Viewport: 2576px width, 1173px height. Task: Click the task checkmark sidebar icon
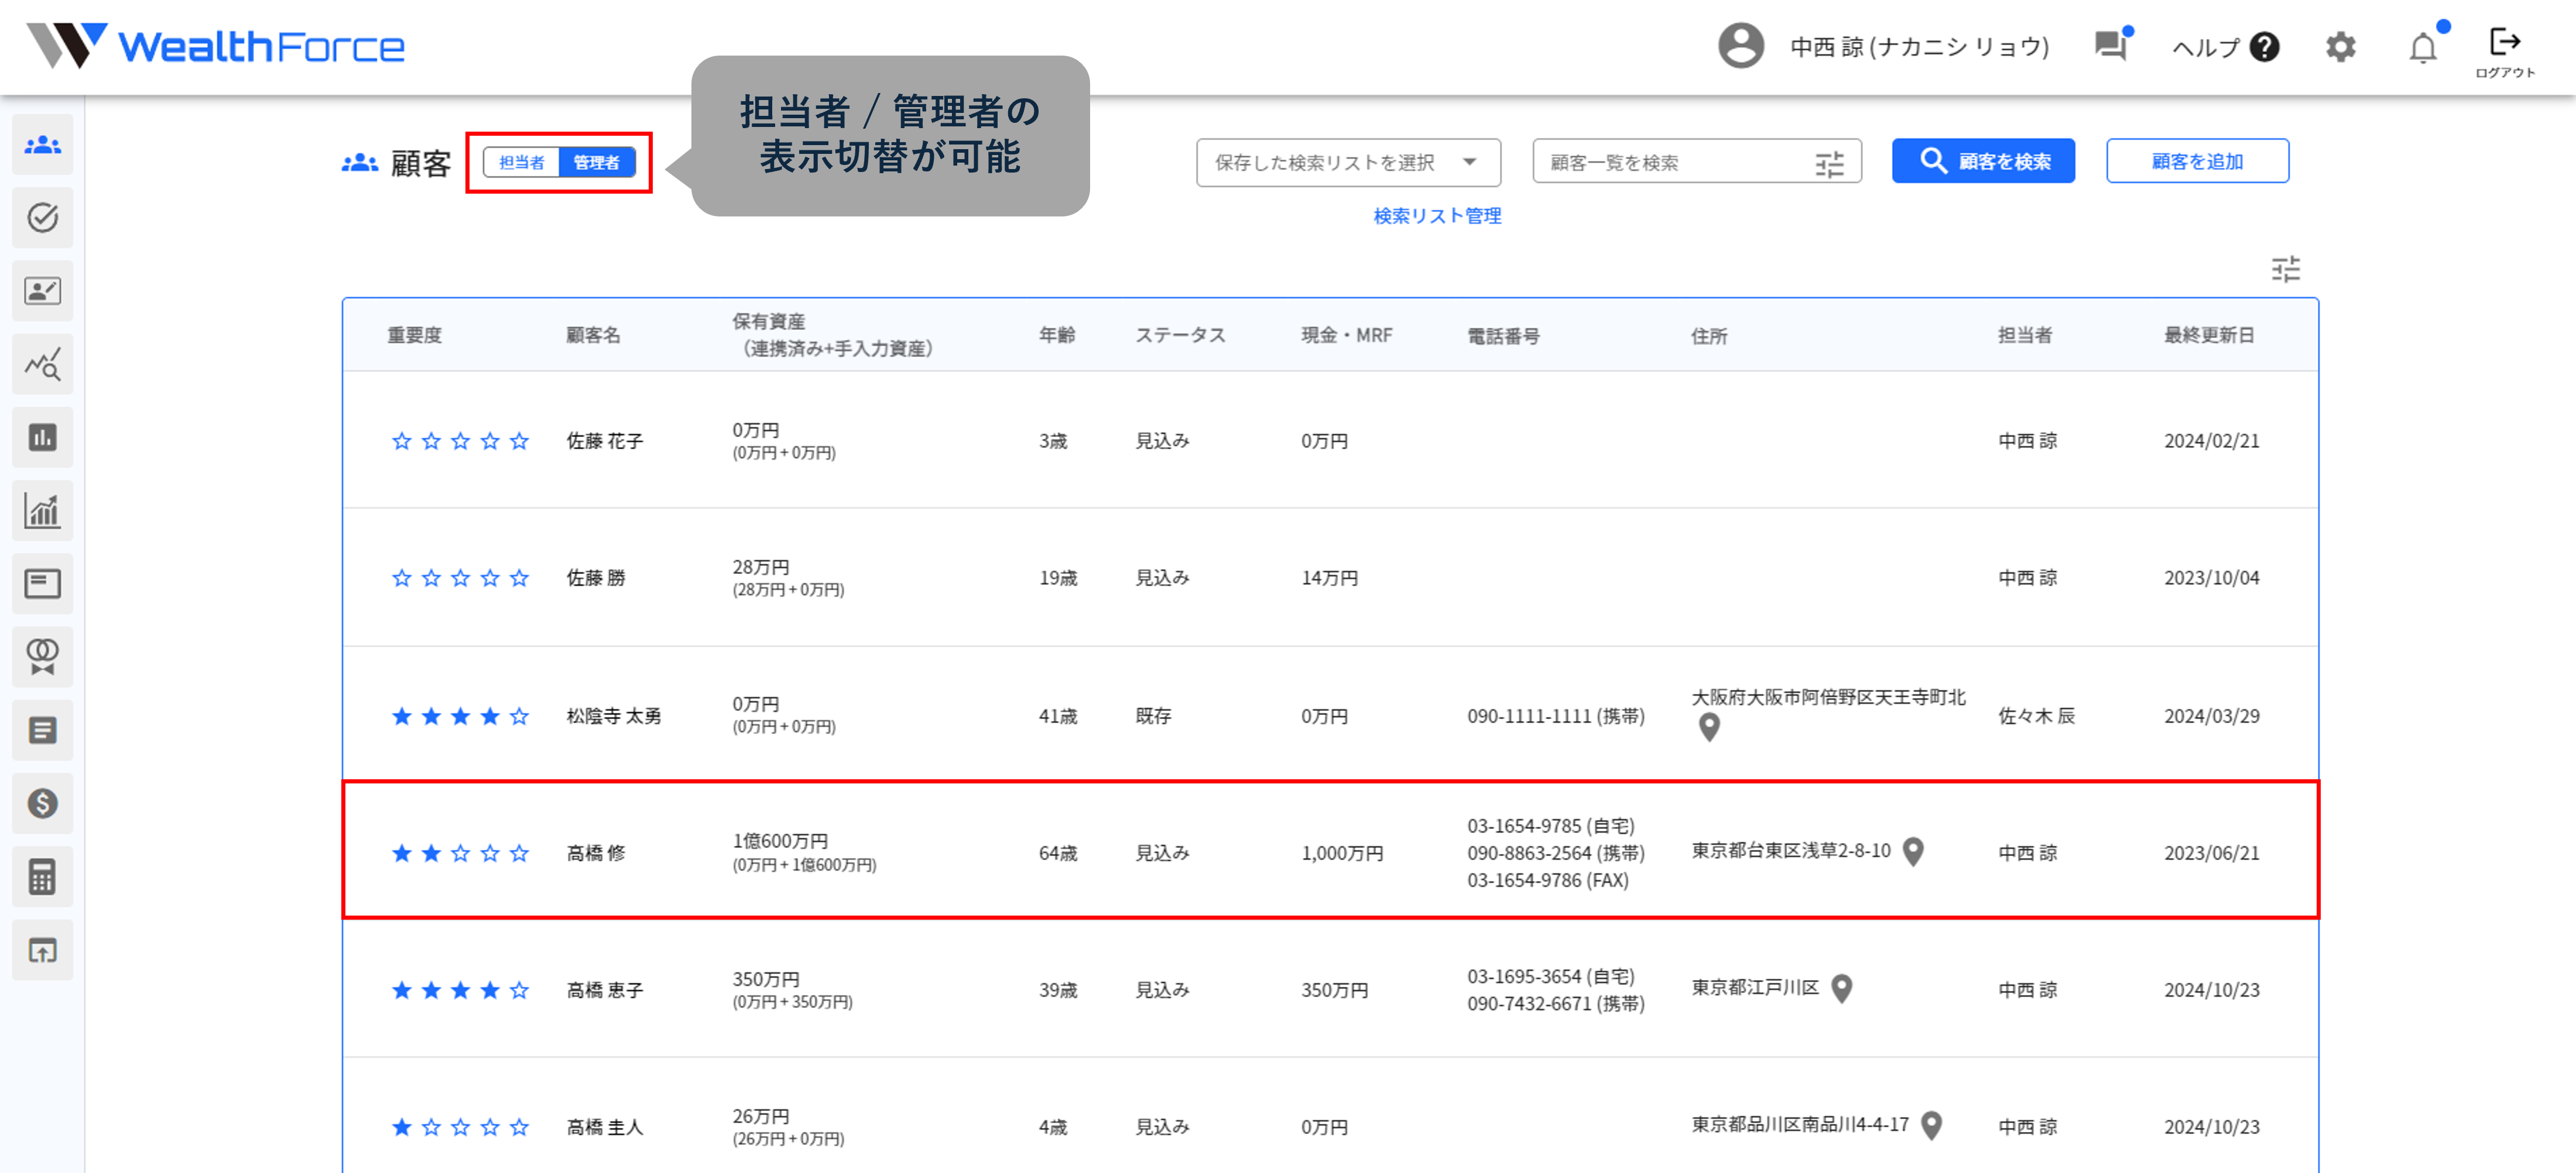(x=42, y=218)
